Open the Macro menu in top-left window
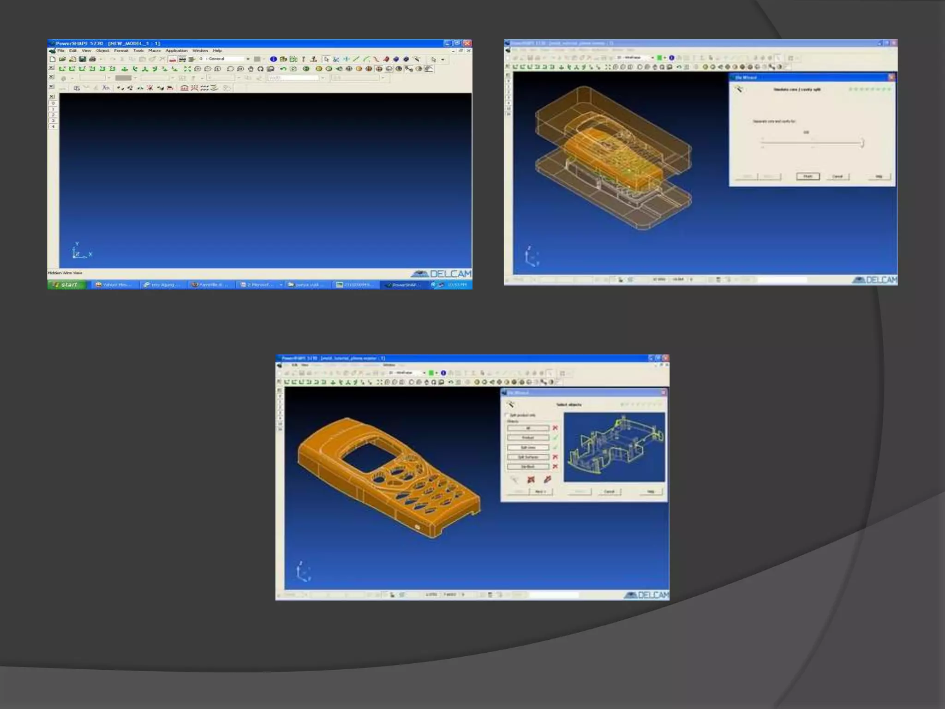945x709 pixels. pos(154,51)
